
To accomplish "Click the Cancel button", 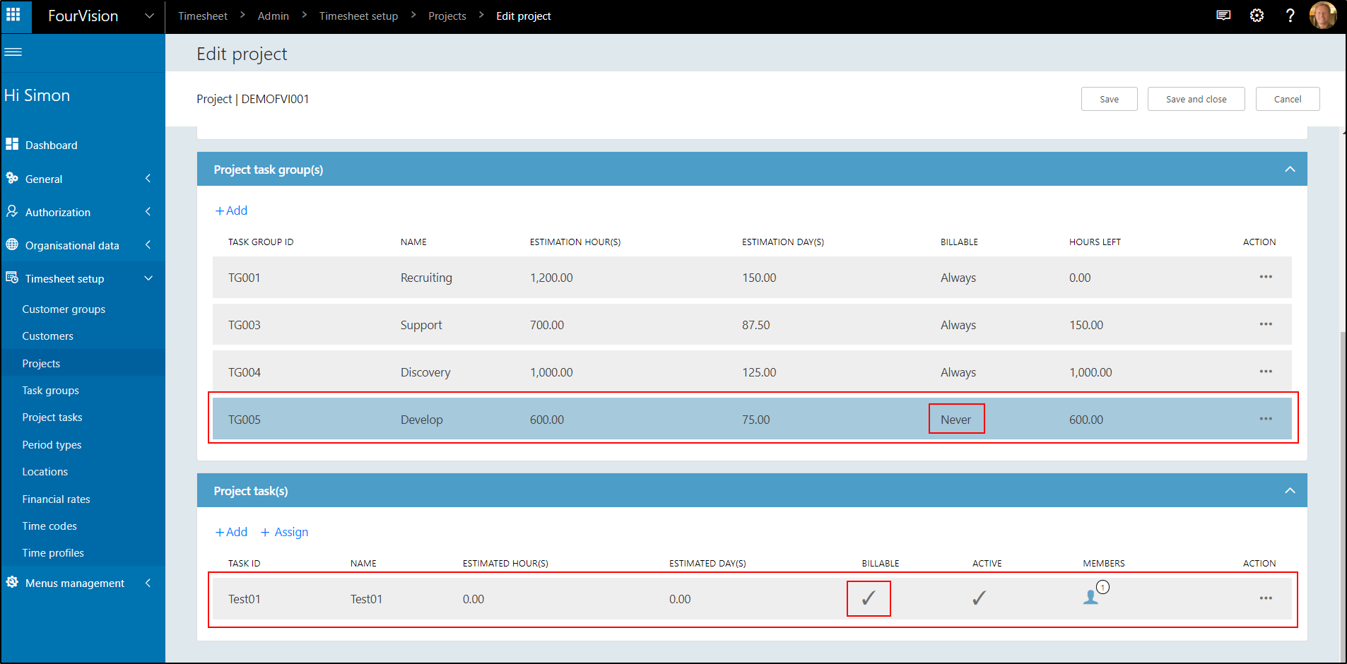I will [x=1287, y=99].
